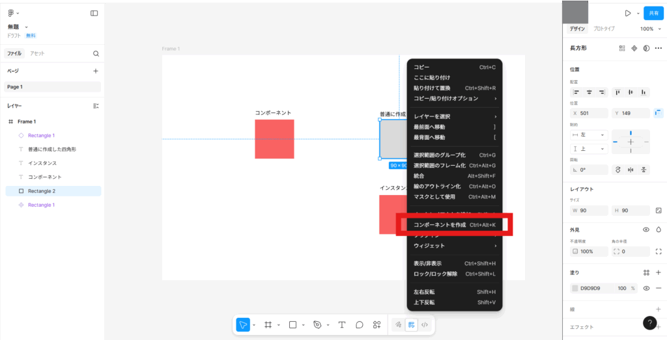Expand the Frame tool options arrow

click(278, 324)
